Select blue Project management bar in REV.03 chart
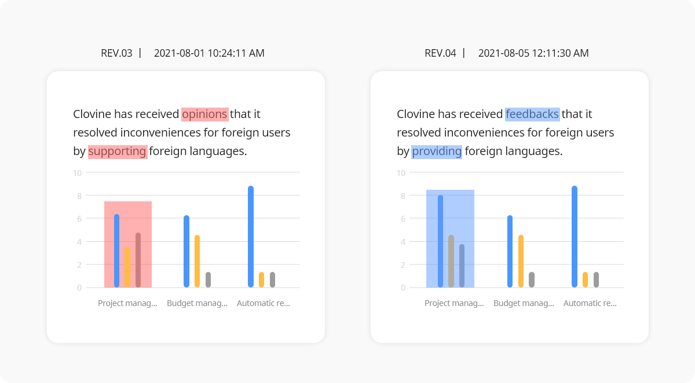Image resolution: width=695 pixels, height=383 pixels. pyautogui.click(x=117, y=251)
